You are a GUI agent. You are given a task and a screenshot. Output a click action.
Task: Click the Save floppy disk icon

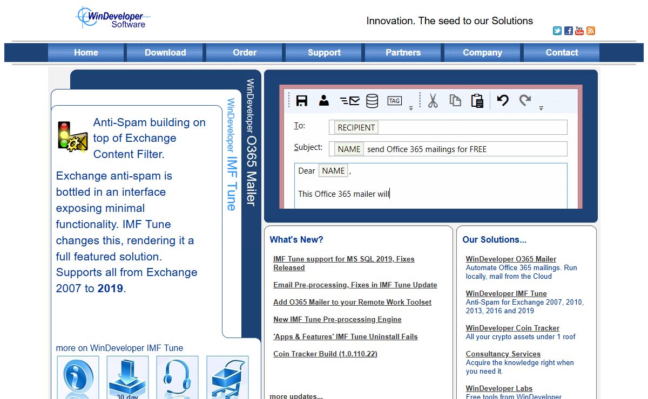tap(302, 100)
